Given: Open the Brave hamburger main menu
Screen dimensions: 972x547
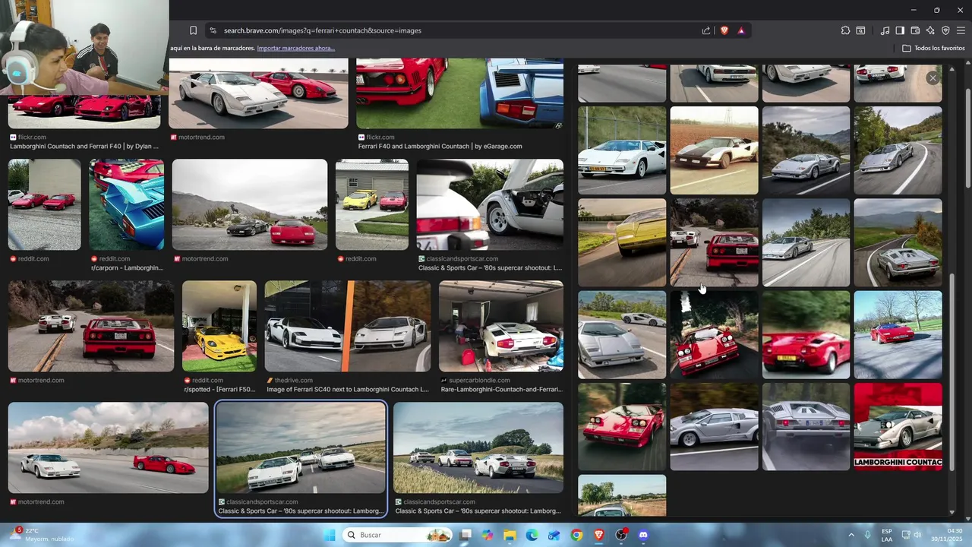Looking at the screenshot, I should click(961, 30).
